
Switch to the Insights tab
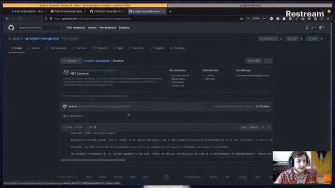(x=157, y=48)
